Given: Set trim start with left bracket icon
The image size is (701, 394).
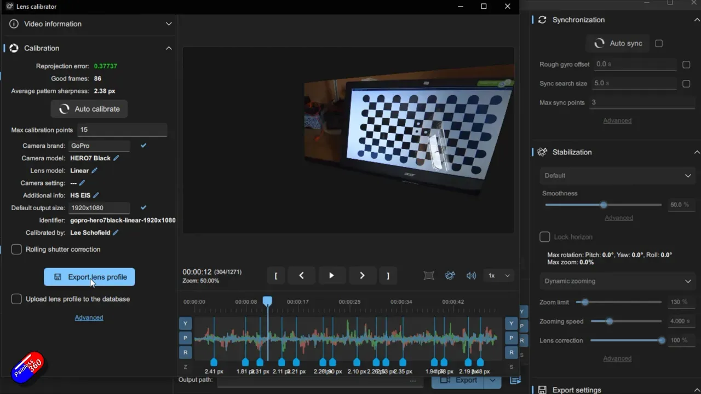Looking at the screenshot, I should tap(276, 276).
